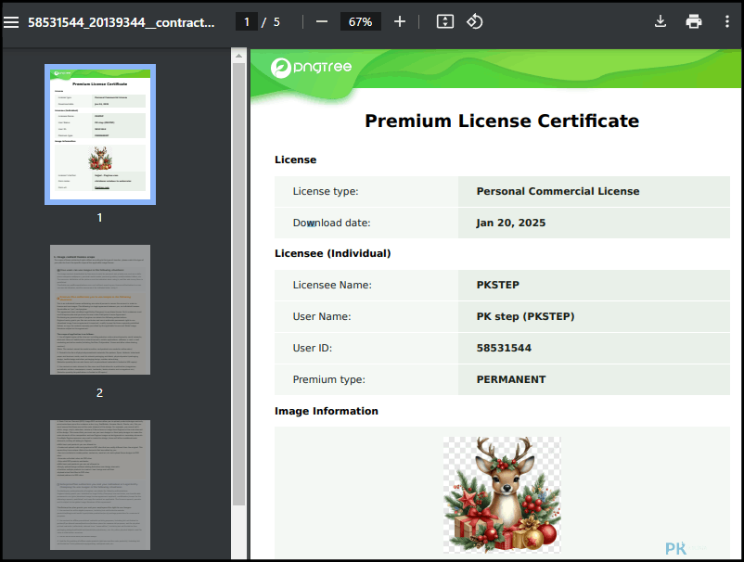
Task: Select page 2 thumbnail
Action: (x=100, y=310)
